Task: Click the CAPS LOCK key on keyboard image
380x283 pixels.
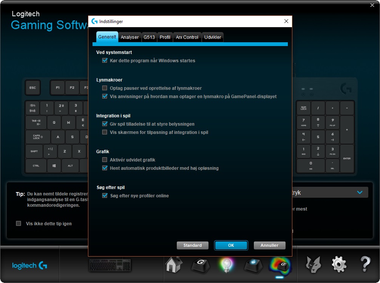Action: point(38,137)
